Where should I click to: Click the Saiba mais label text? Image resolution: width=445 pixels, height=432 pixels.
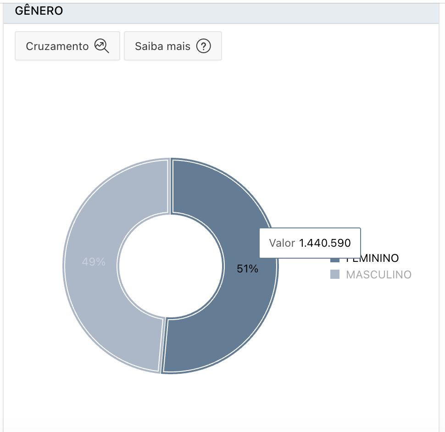pos(162,46)
